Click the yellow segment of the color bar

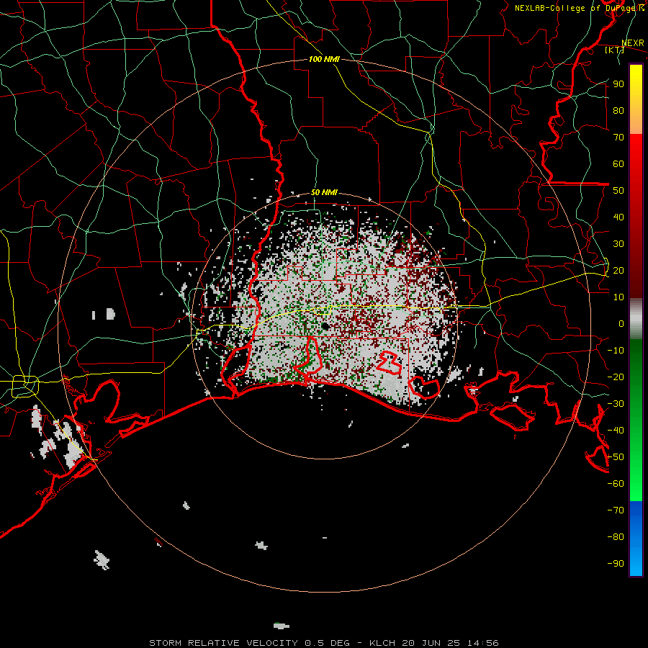point(636,99)
